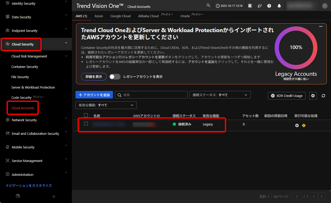Click the Email and Collaboration Security icon
Screen dimensions: 331x203
[x=8, y=133]
